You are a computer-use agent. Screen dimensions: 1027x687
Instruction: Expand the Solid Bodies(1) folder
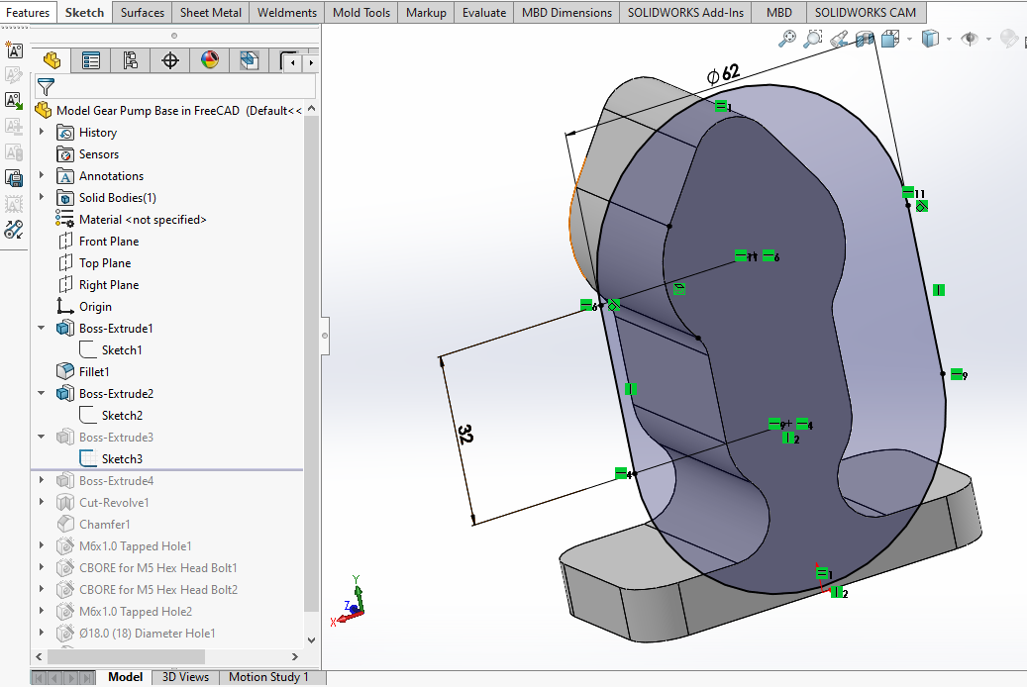click(x=42, y=198)
